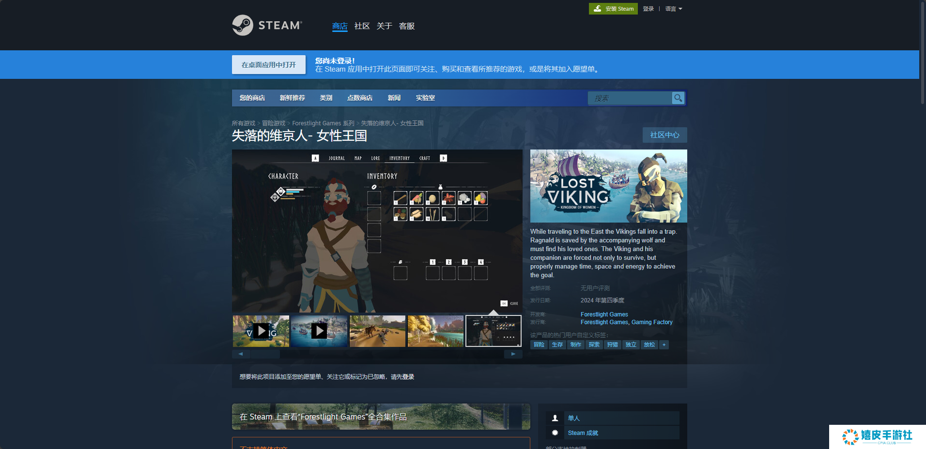Open the 社区 tab in header
Screen dimensions: 926x449
(362, 26)
